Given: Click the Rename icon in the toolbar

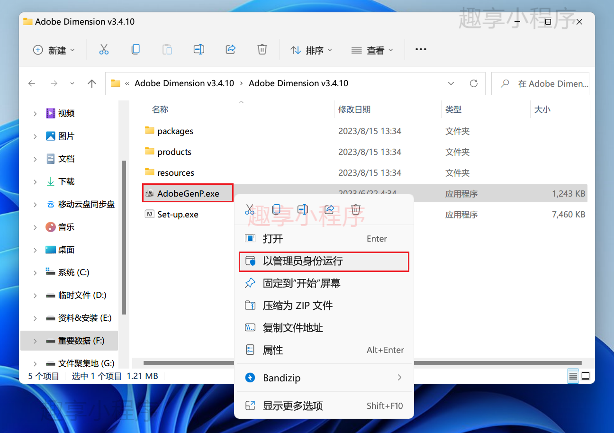Looking at the screenshot, I should click(x=199, y=49).
